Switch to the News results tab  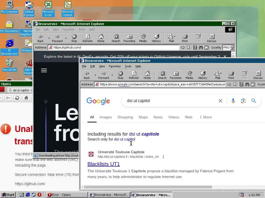(158, 117)
